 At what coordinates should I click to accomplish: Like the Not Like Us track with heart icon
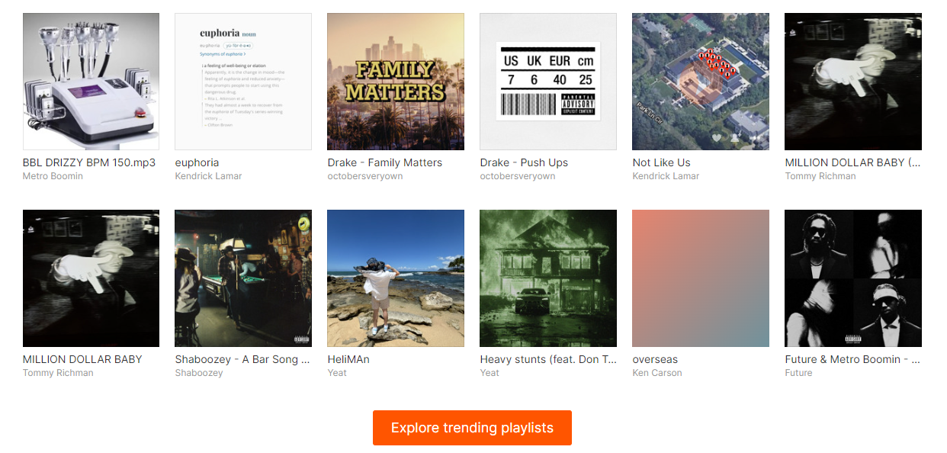coord(717,138)
